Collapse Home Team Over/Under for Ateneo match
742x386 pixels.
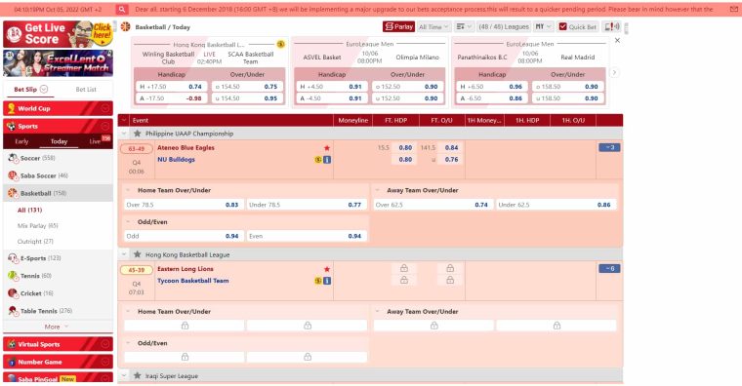(128, 190)
